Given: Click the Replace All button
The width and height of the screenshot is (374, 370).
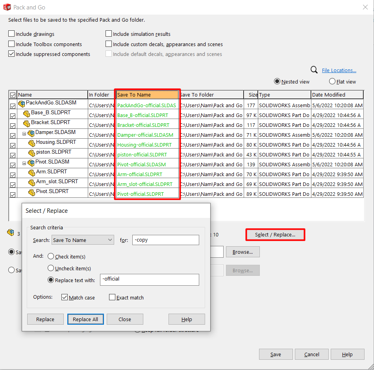Looking at the screenshot, I should (85, 319).
